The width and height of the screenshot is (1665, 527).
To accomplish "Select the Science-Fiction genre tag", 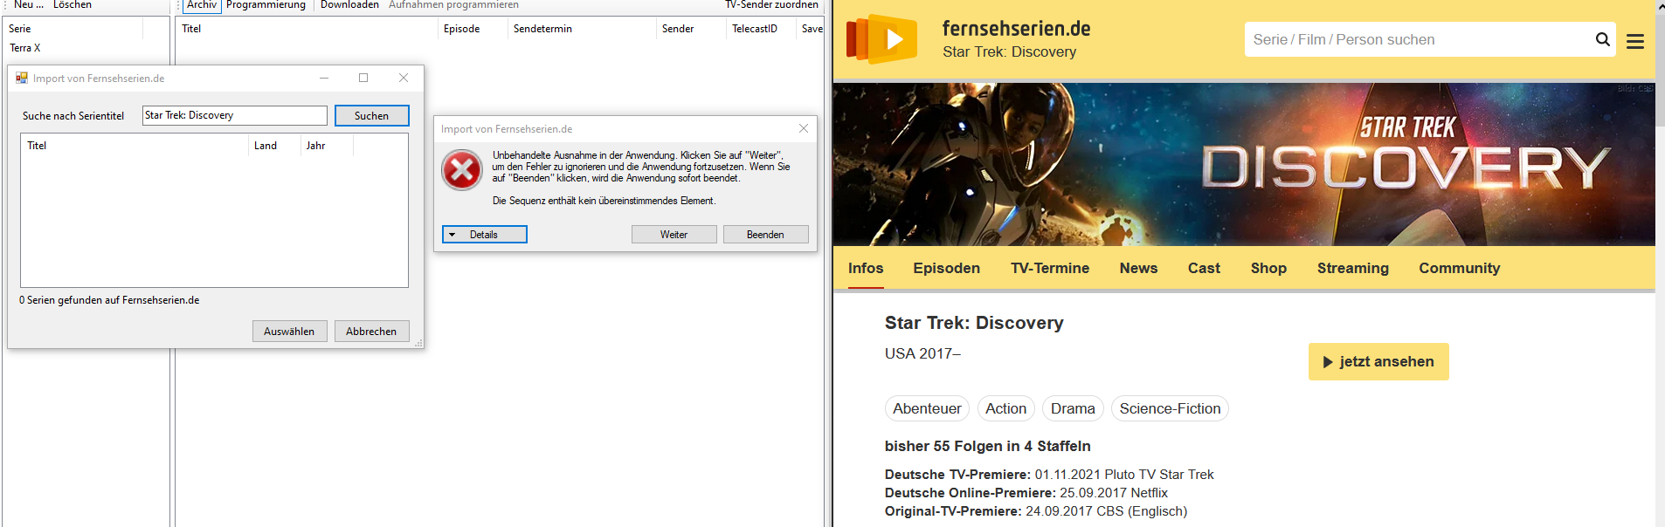I will coord(1169,408).
